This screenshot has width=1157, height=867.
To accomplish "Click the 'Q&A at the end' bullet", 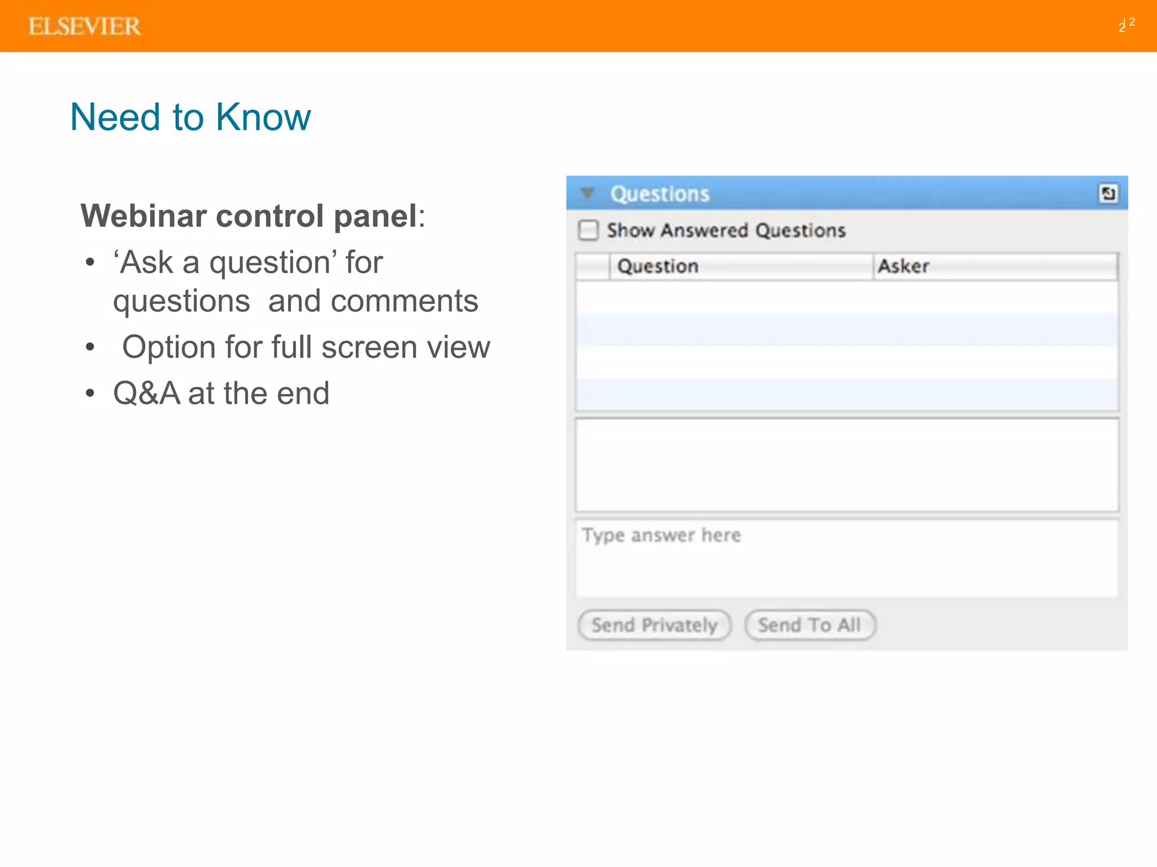I will 221,393.
